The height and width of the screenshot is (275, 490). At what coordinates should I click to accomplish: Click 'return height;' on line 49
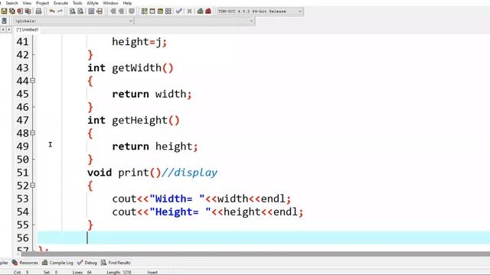coord(155,147)
